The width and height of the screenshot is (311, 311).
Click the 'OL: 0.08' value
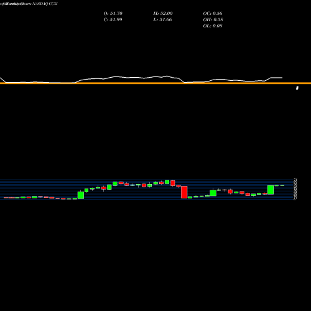[213, 26]
